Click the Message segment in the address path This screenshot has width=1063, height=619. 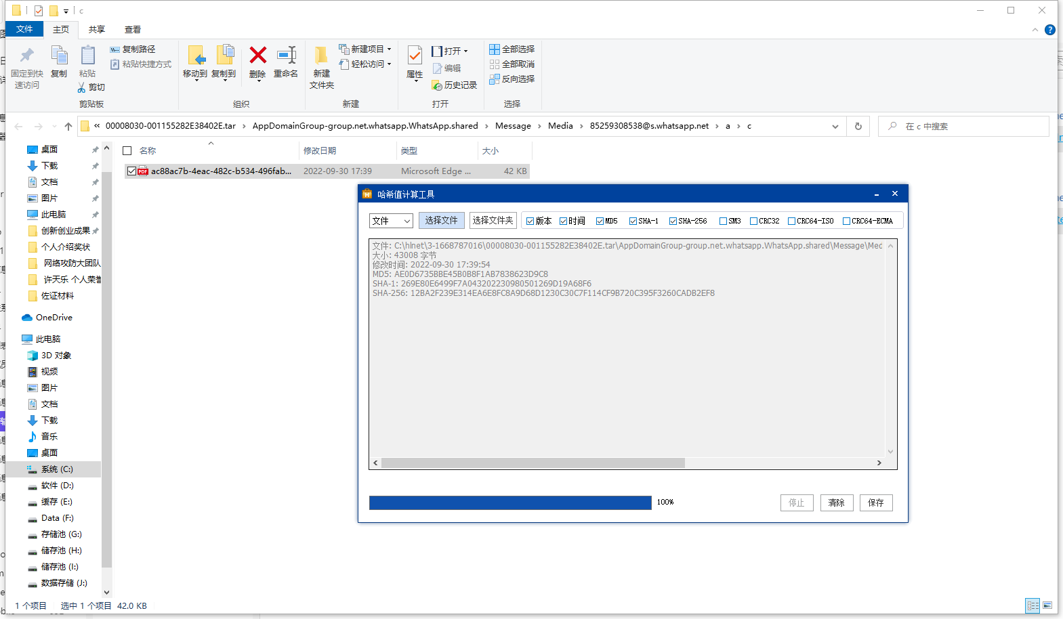pyautogui.click(x=513, y=126)
